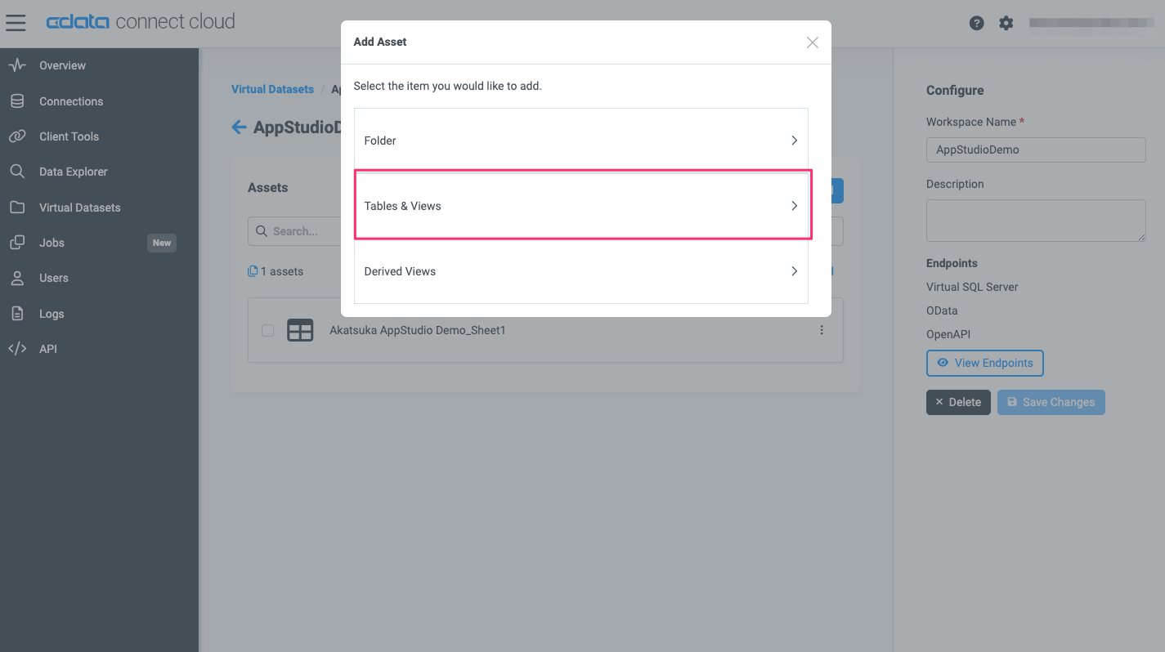Open the three-dot menu for Akatsuka asset
Screen dimensions: 1165x652
tap(822, 330)
